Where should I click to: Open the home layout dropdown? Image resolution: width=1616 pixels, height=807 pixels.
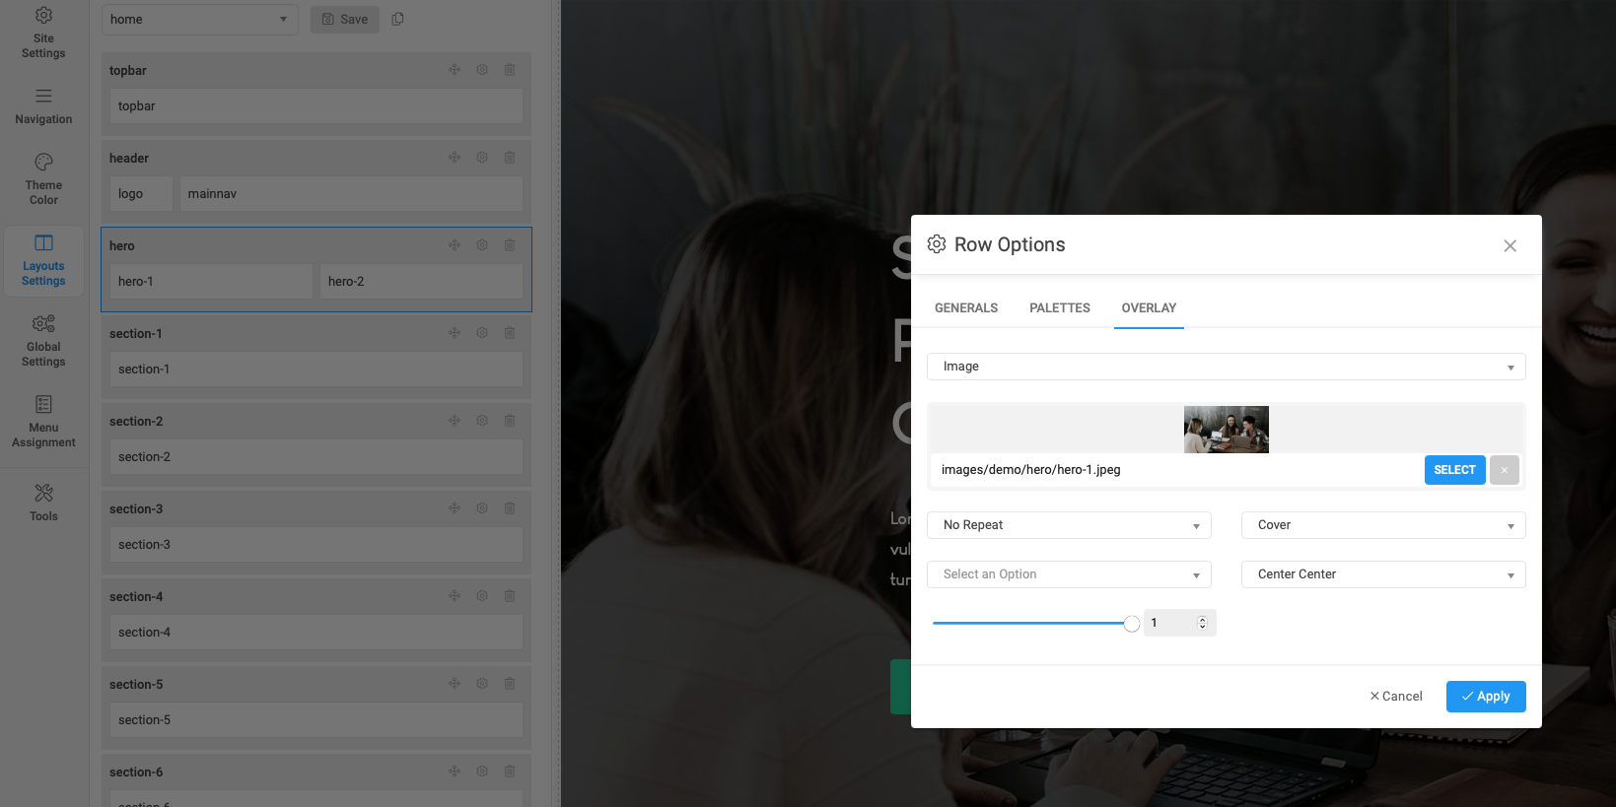tap(199, 19)
